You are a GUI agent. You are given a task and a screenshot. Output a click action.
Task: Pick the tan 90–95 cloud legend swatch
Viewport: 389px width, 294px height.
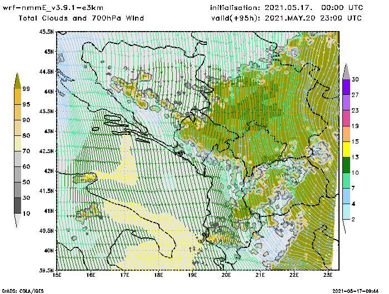click(18, 112)
